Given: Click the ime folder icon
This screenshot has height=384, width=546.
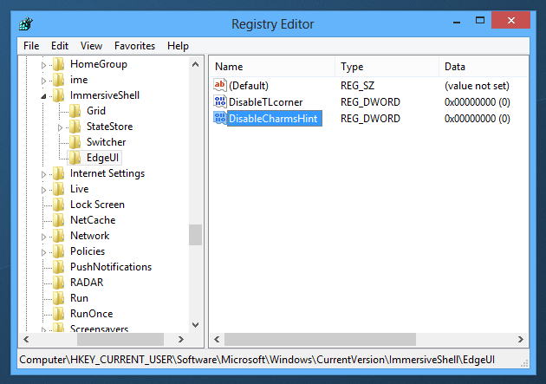Looking at the screenshot, I should point(59,80).
